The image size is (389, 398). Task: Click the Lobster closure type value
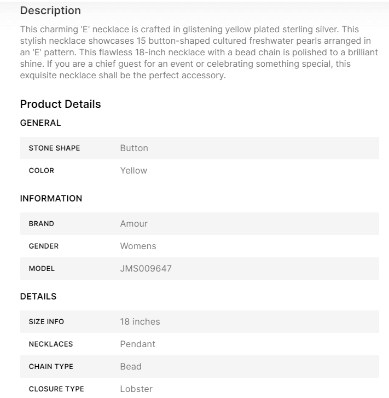click(x=136, y=389)
